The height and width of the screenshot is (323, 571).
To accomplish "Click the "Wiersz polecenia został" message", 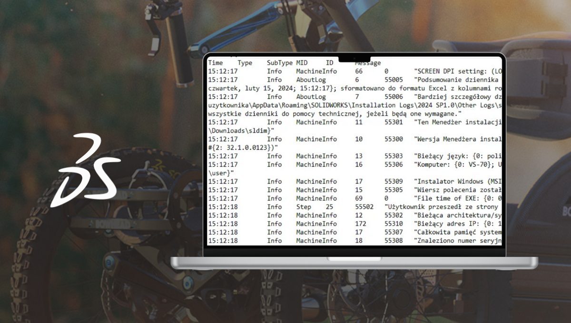I will tap(458, 190).
